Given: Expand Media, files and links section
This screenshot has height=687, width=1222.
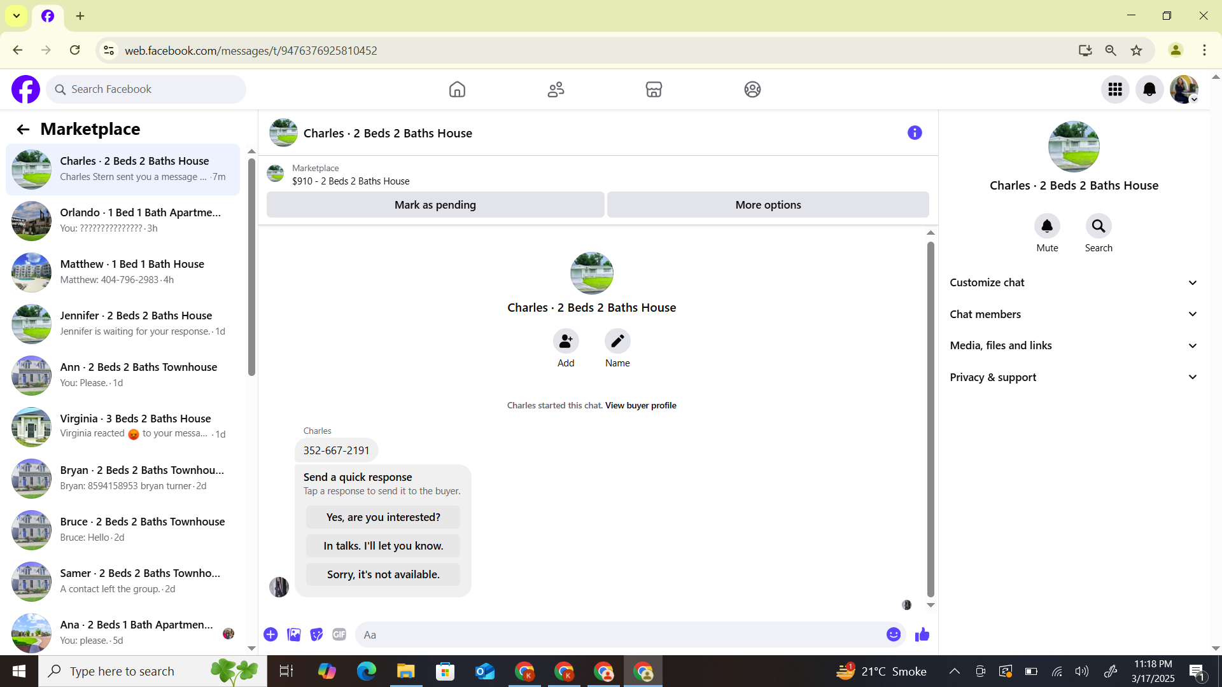Looking at the screenshot, I should tap(1074, 345).
